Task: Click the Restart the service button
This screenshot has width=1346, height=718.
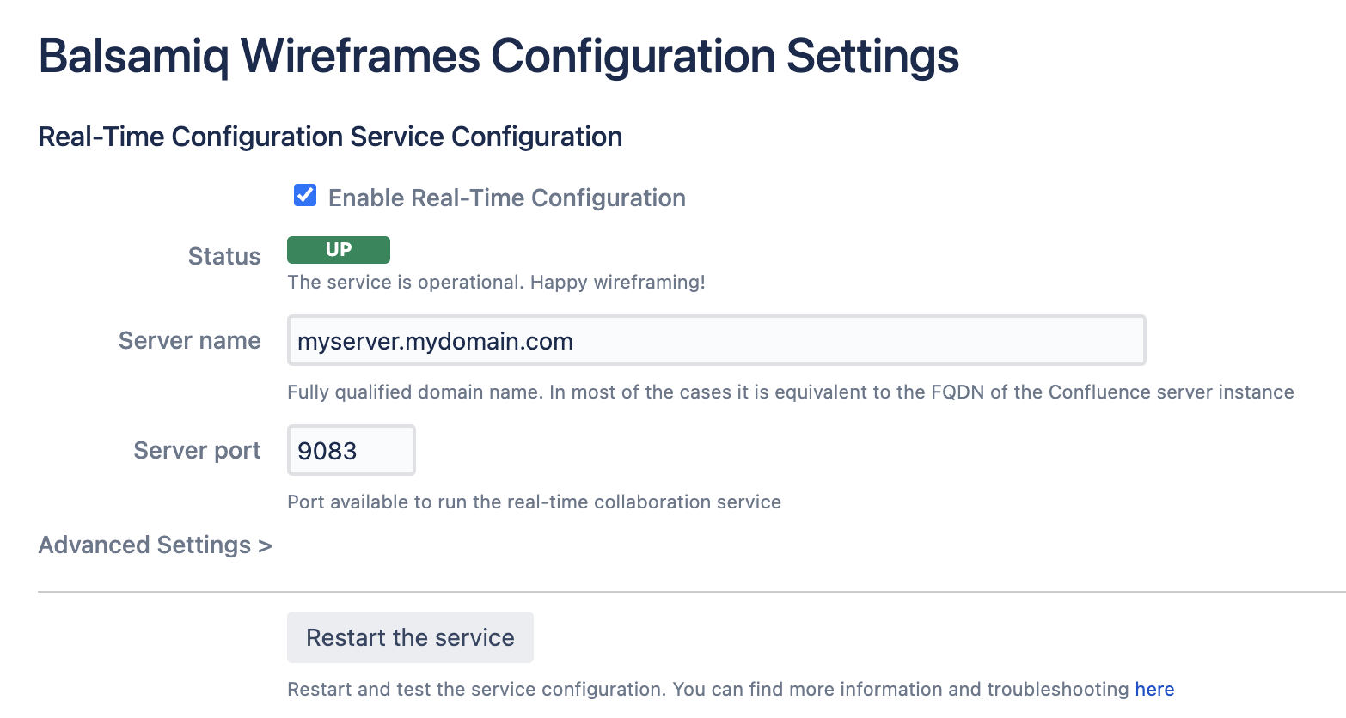Action: point(410,637)
